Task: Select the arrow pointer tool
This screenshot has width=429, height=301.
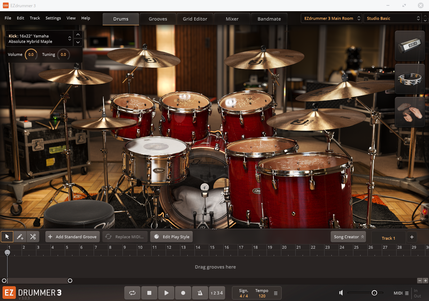Action: coord(7,237)
